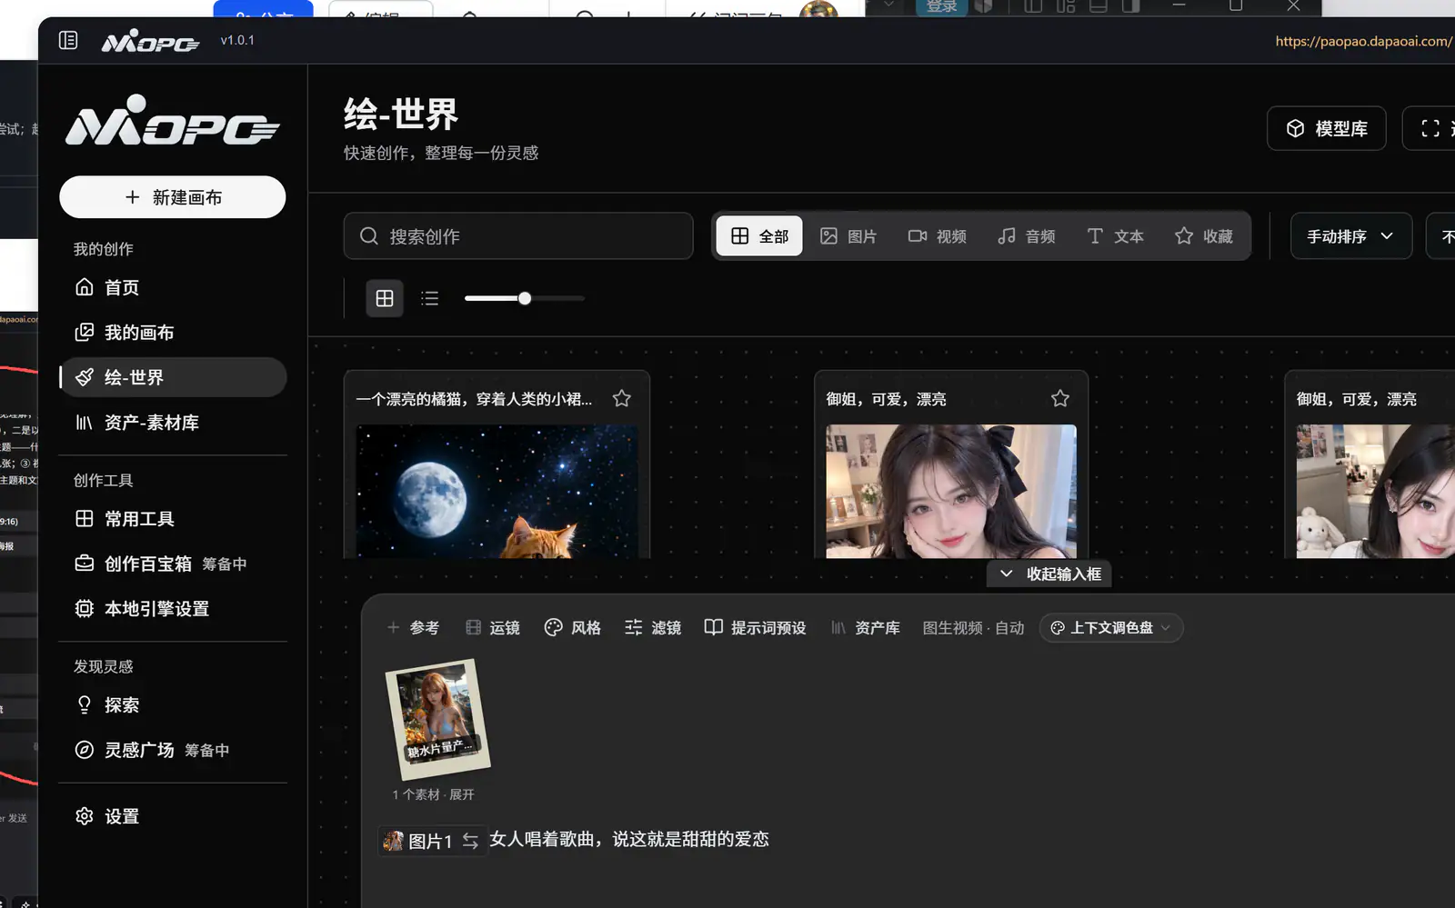Open Home (首页) in sidebar
1455x908 pixels.
(x=173, y=287)
